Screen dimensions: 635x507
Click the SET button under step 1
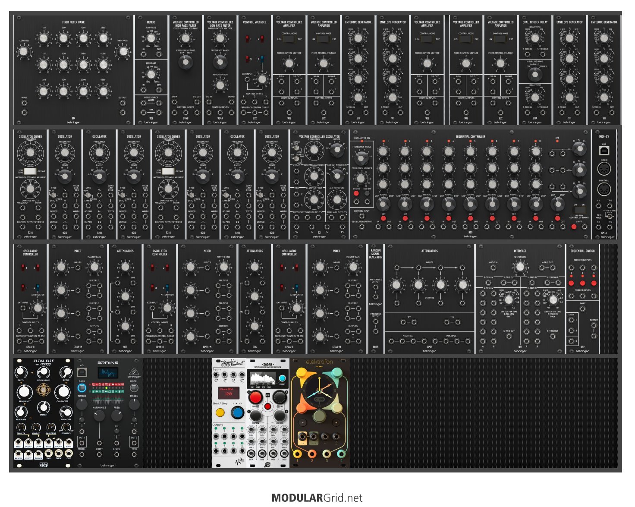click(x=384, y=219)
